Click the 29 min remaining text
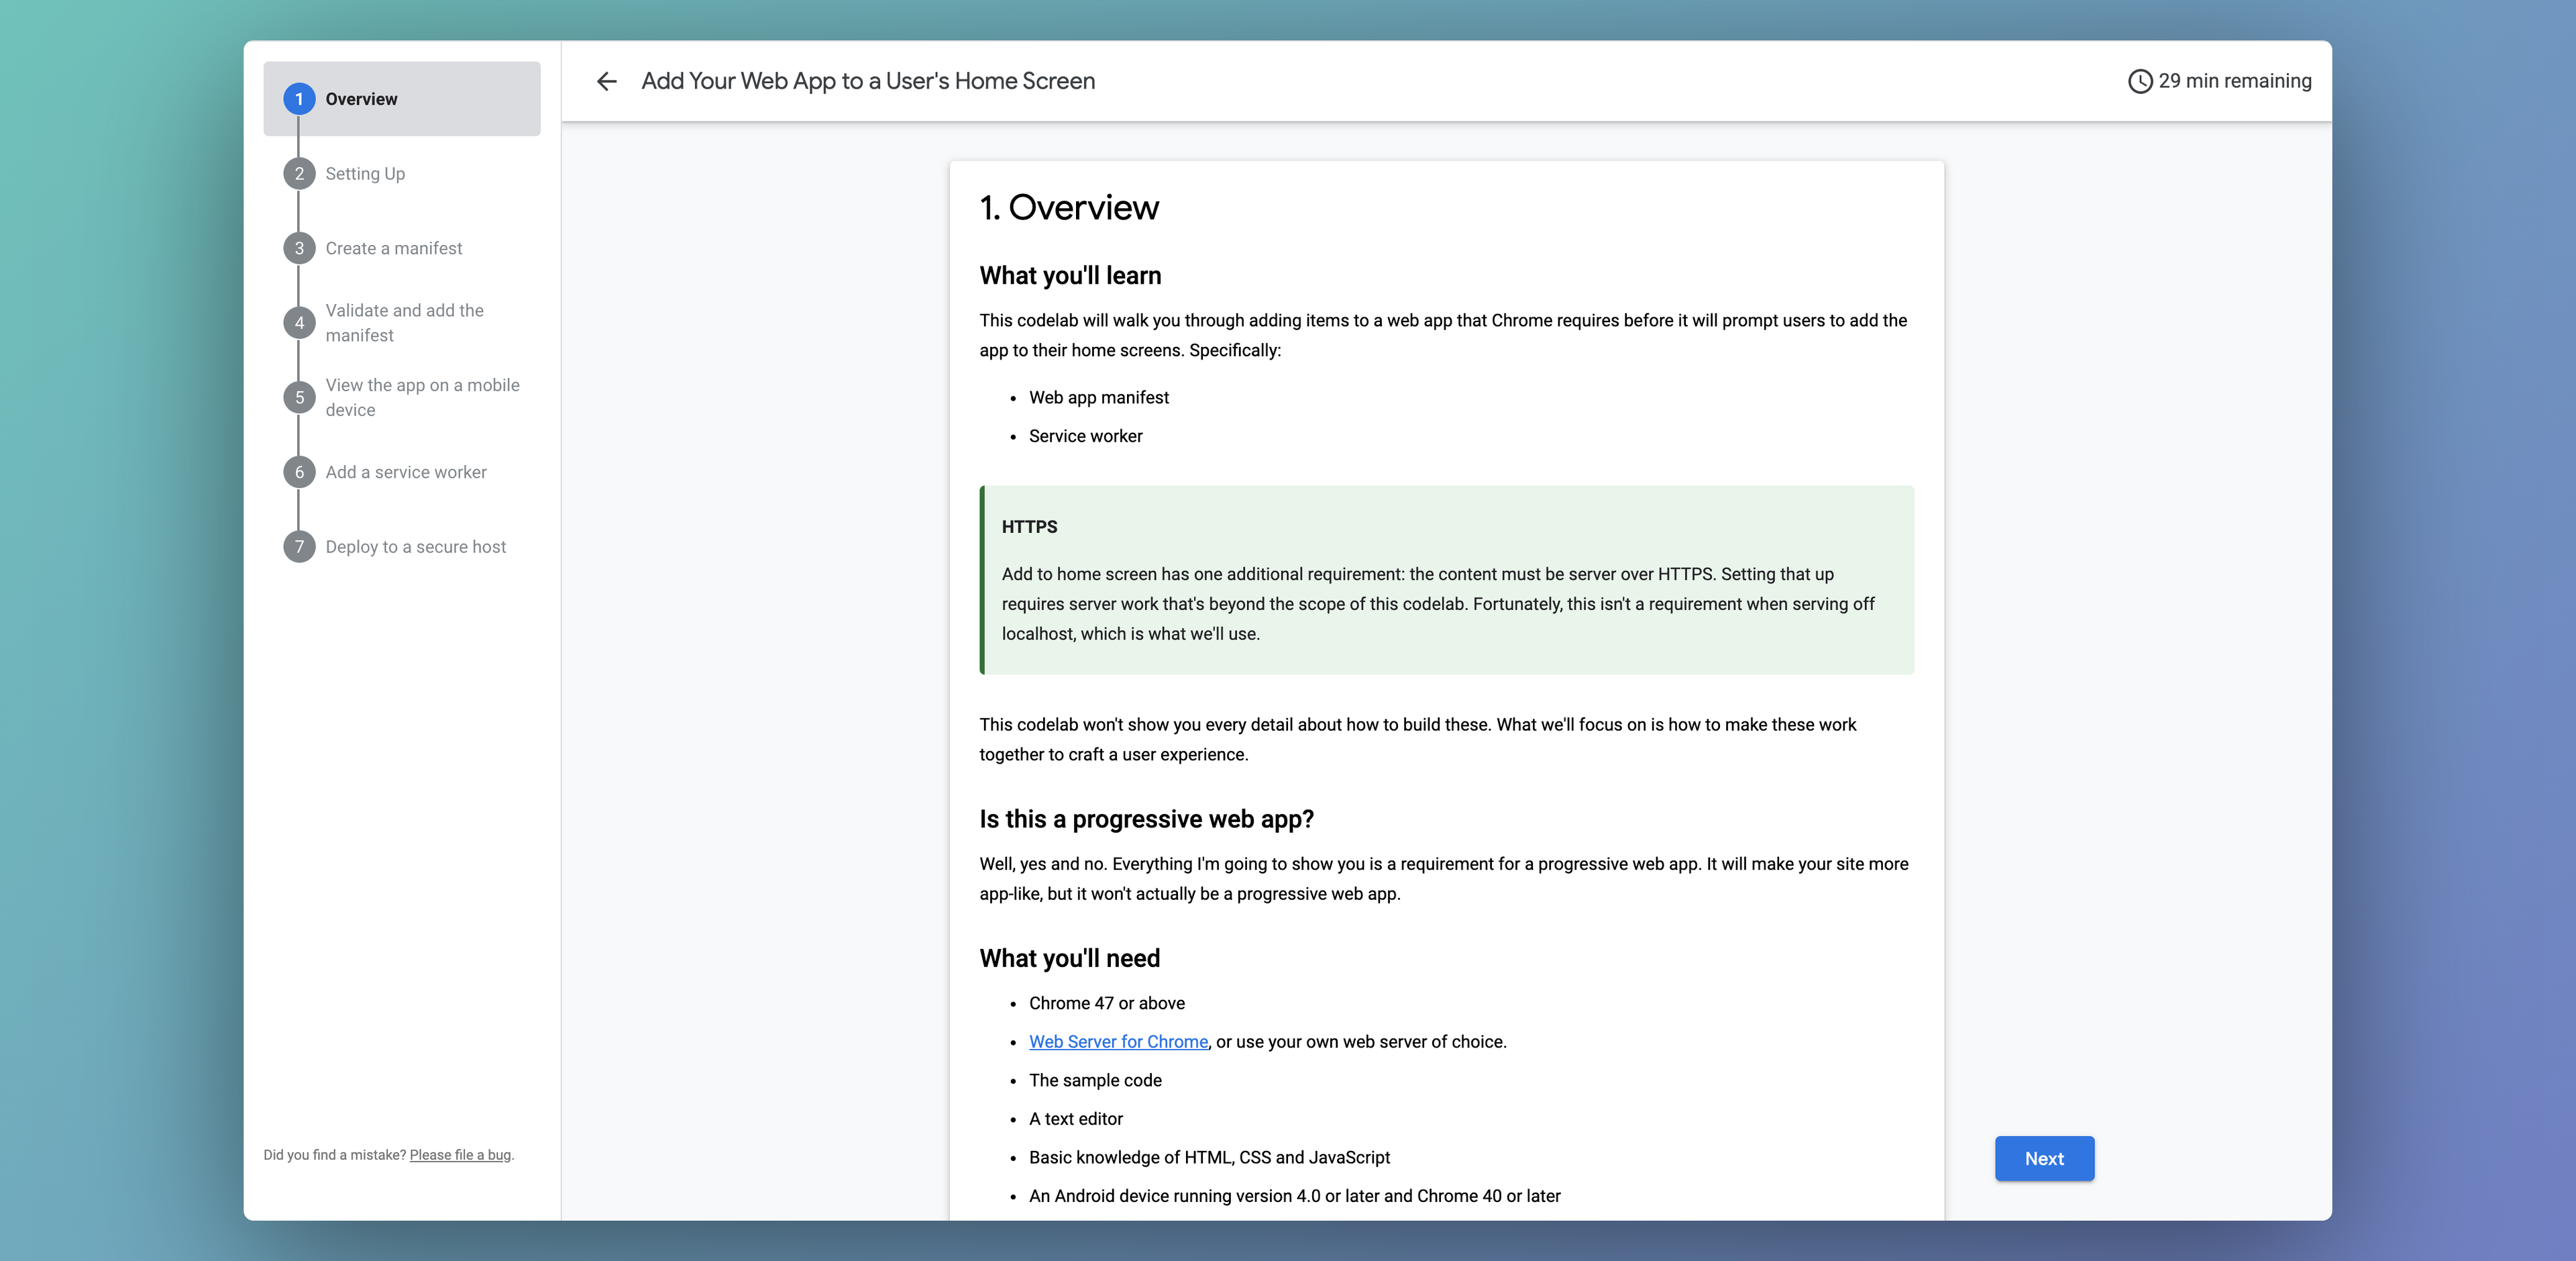The height and width of the screenshot is (1261, 2576). (x=2235, y=81)
